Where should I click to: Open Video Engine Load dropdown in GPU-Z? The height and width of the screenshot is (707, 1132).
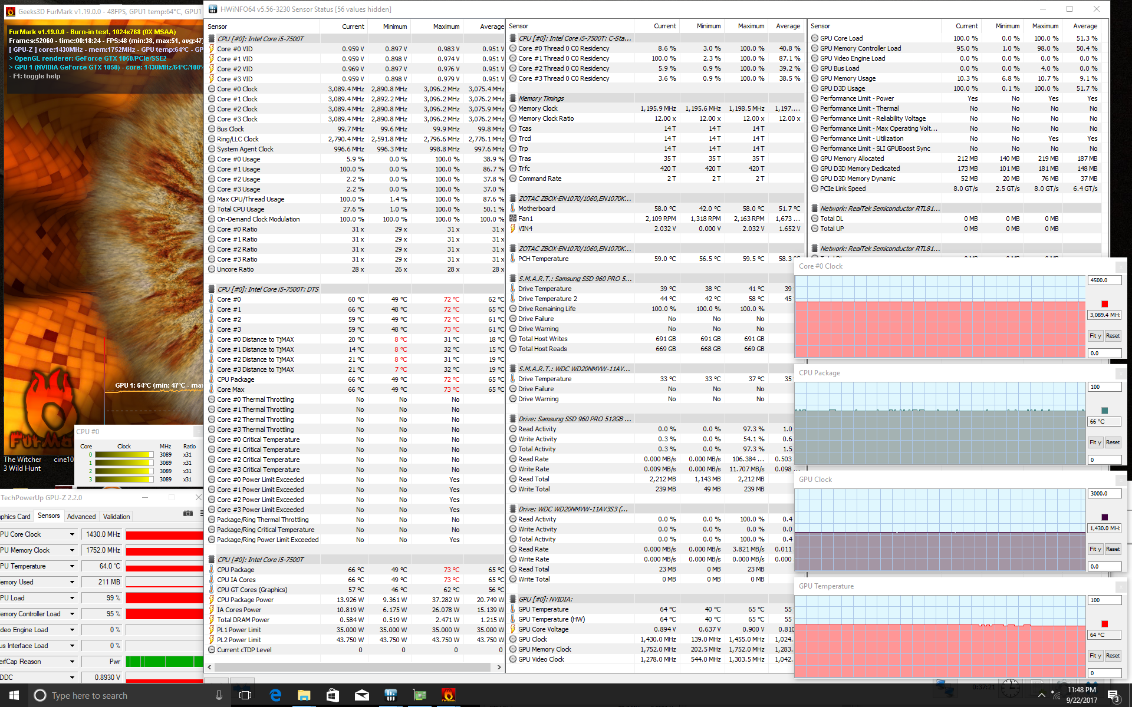72,630
